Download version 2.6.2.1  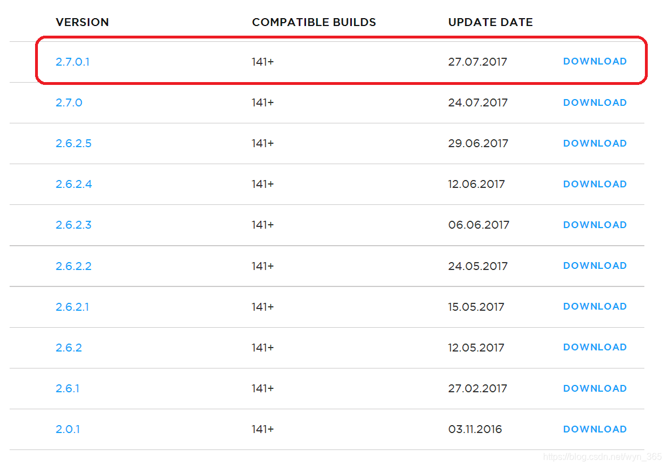595,306
